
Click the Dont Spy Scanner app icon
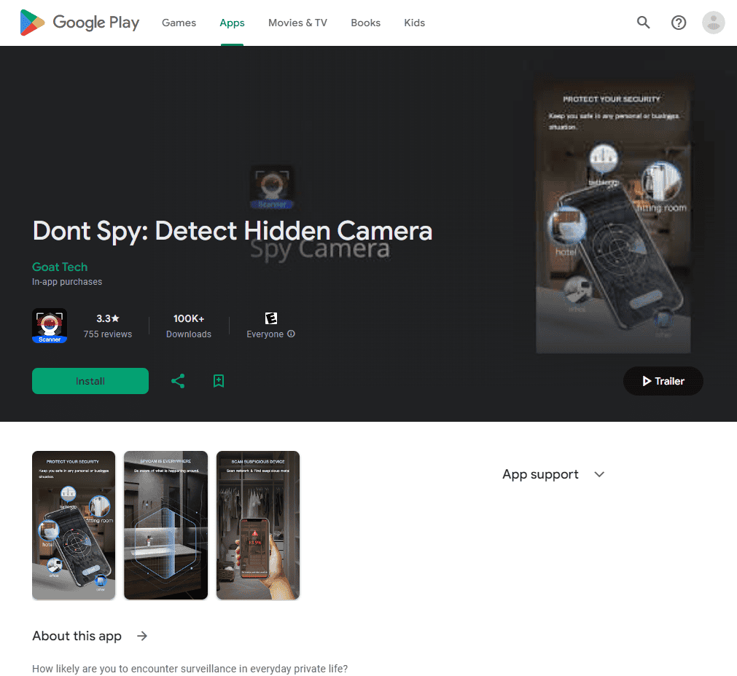click(x=50, y=326)
